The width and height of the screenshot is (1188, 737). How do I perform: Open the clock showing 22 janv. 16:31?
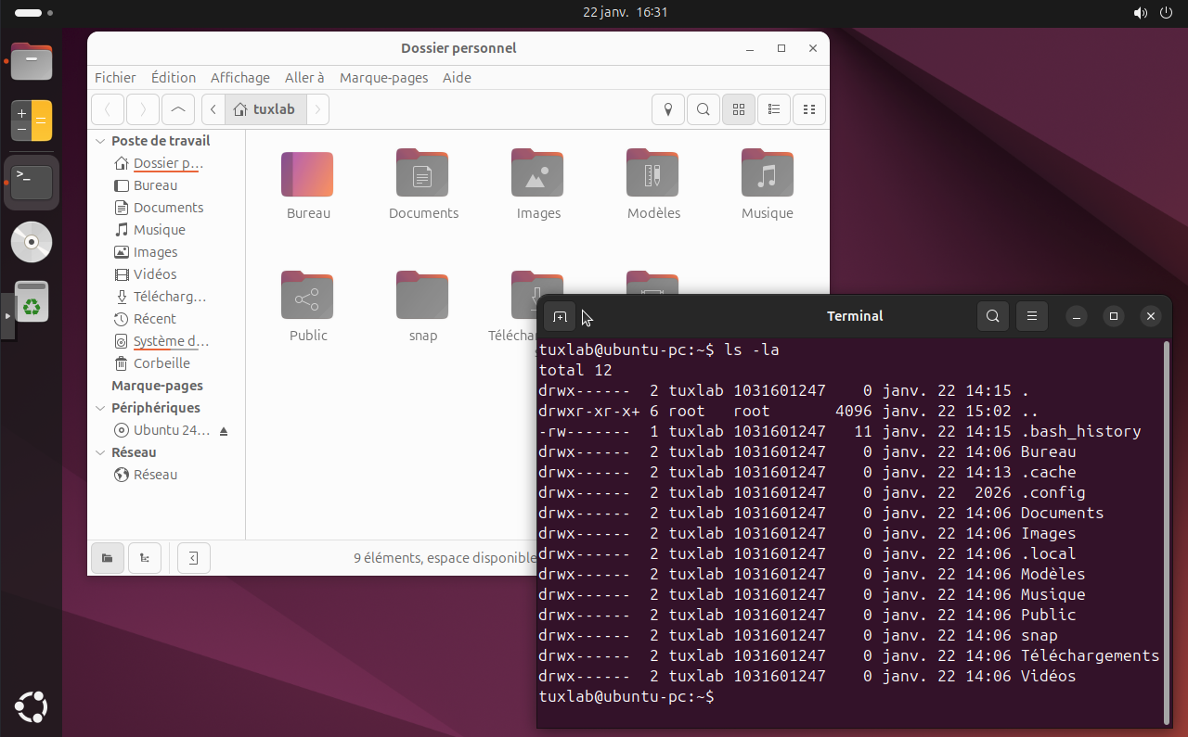pyautogui.click(x=626, y=13)
